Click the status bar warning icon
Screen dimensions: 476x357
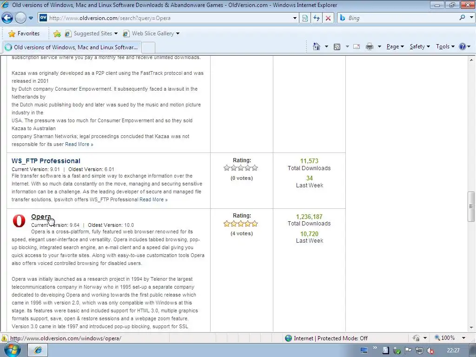4,338
